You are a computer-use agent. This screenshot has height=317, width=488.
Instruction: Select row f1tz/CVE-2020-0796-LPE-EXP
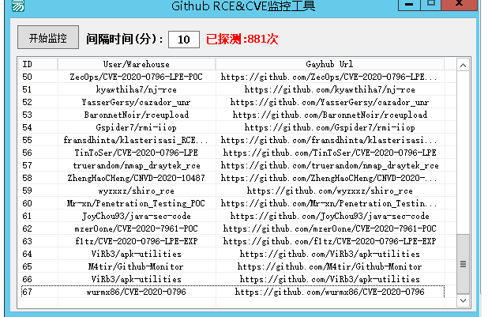tap(231, 241)
